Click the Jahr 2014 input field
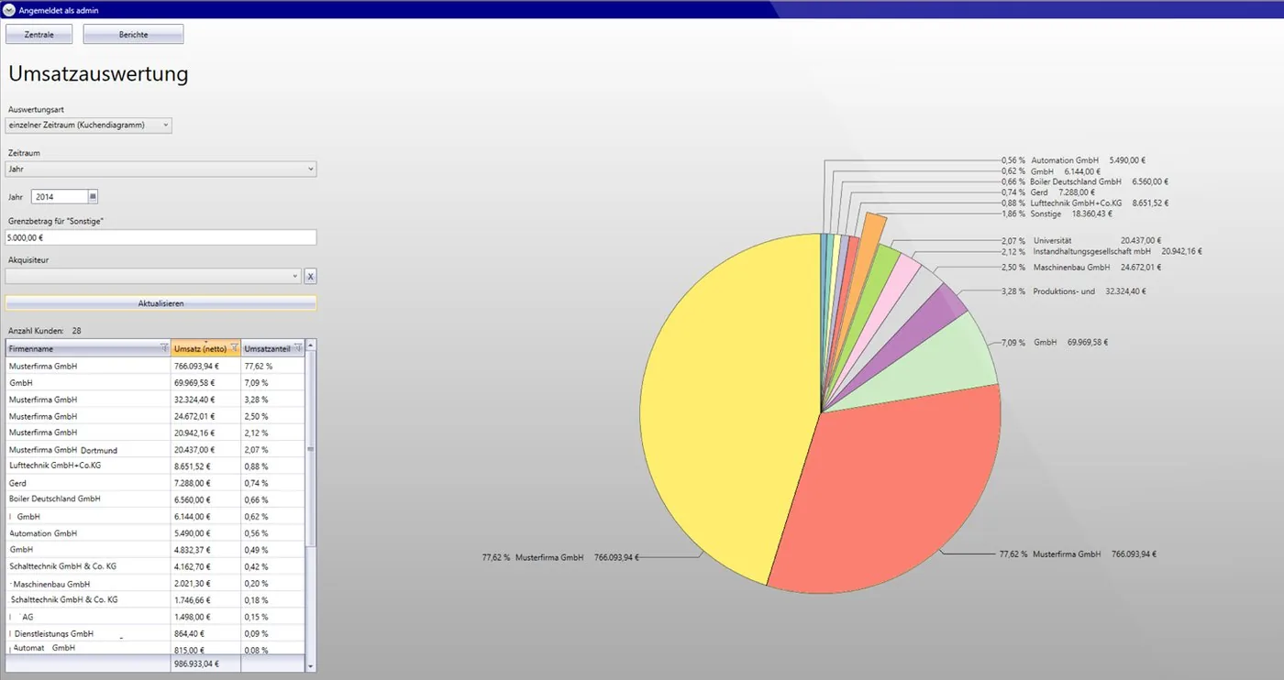This screenshot has height=680, width=1284. (60, 197)
